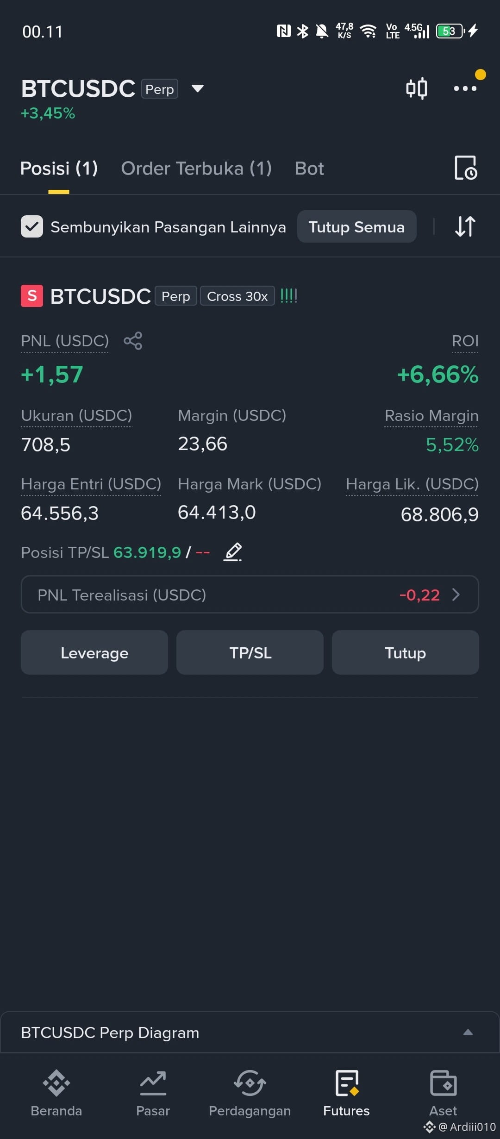Tap the Cross 30x margin mode label
Screen dimensions: 500x1139
(x=237, y=296)
